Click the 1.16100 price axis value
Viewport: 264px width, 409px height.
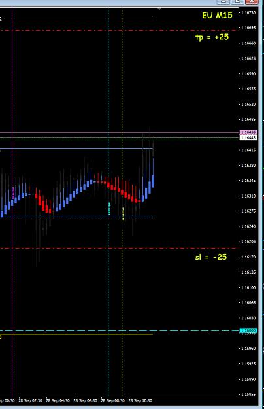tap(248, 287)
